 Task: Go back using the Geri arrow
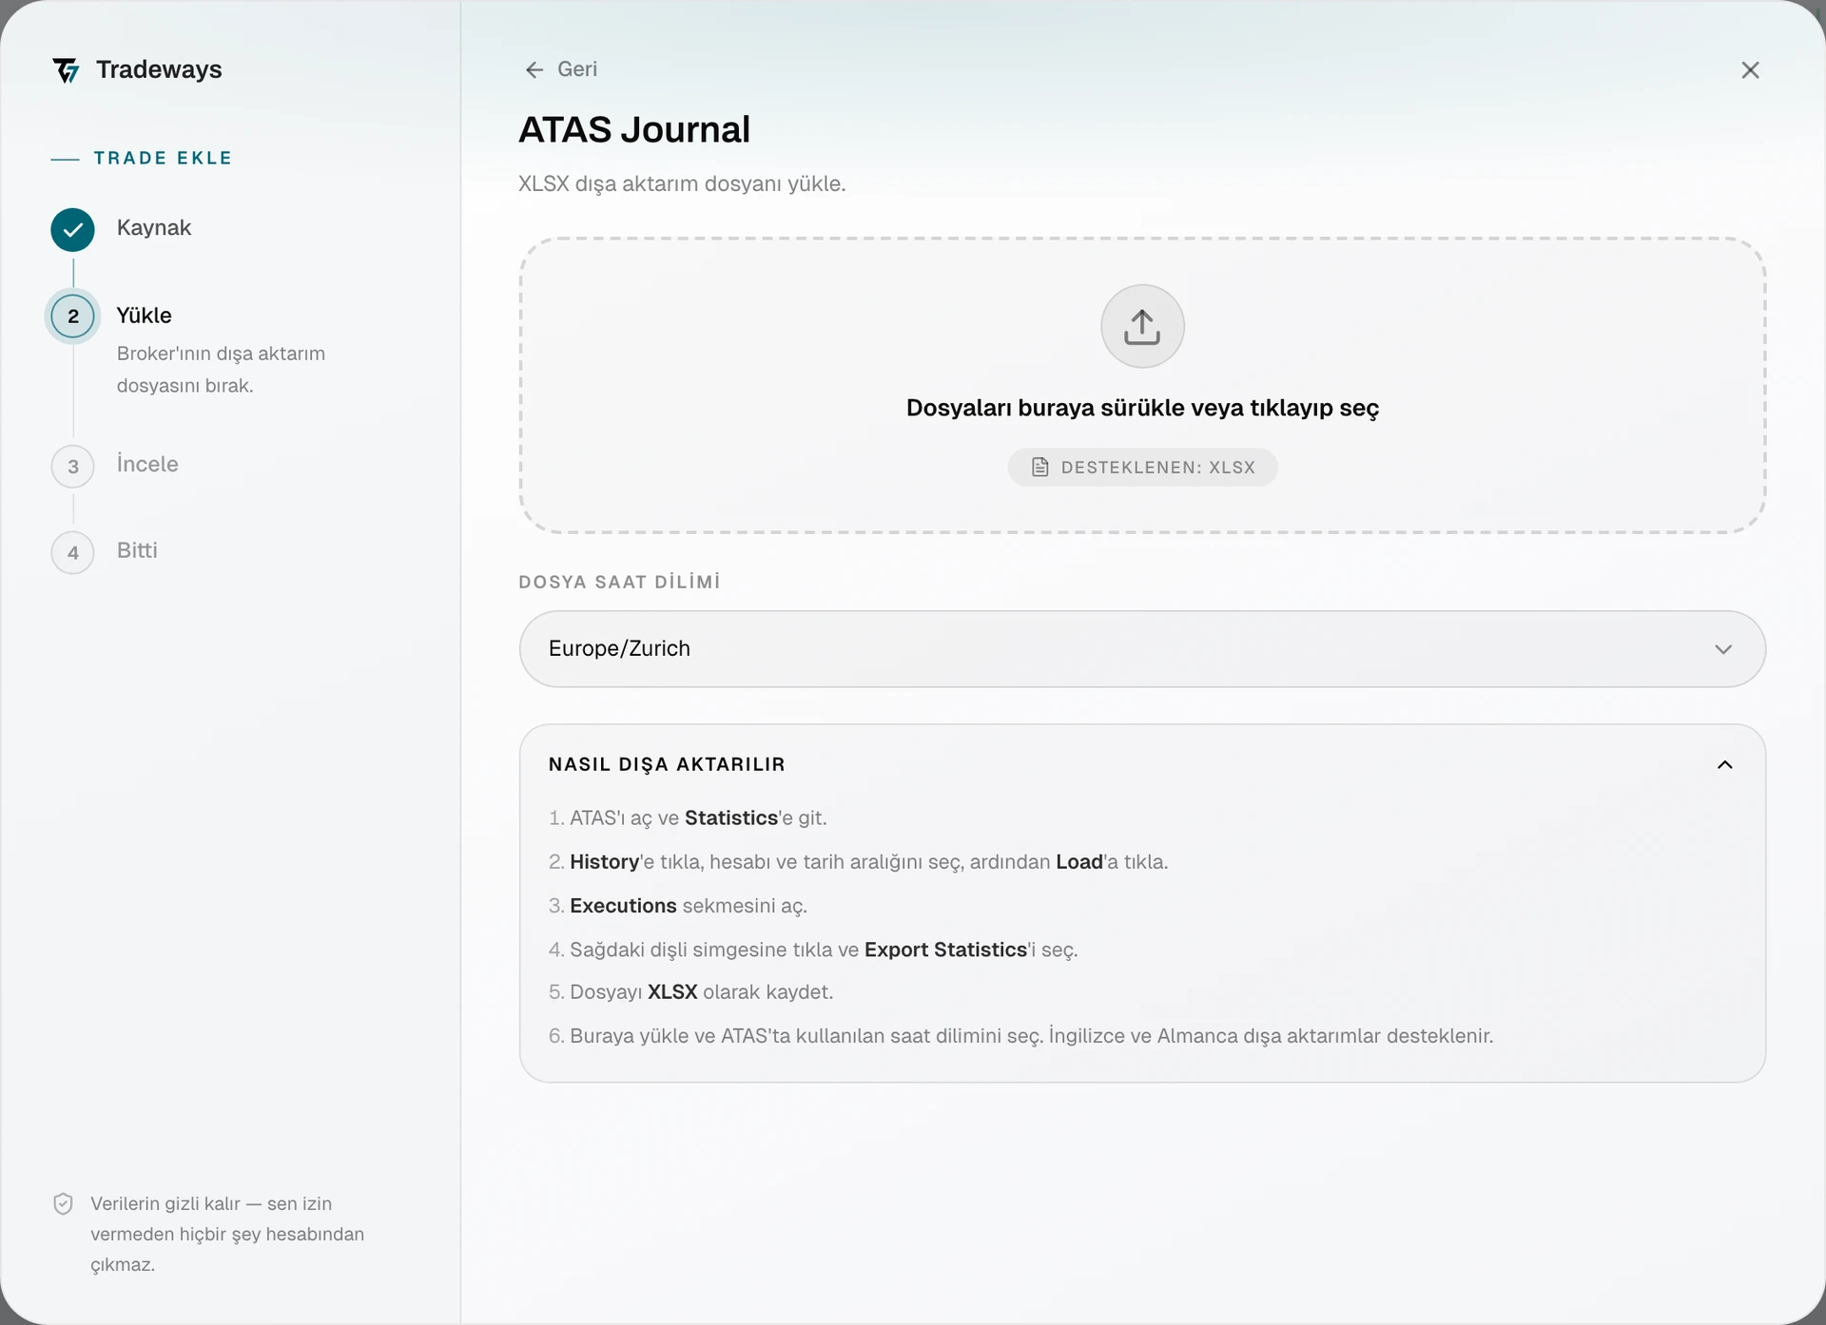[561, 69]
